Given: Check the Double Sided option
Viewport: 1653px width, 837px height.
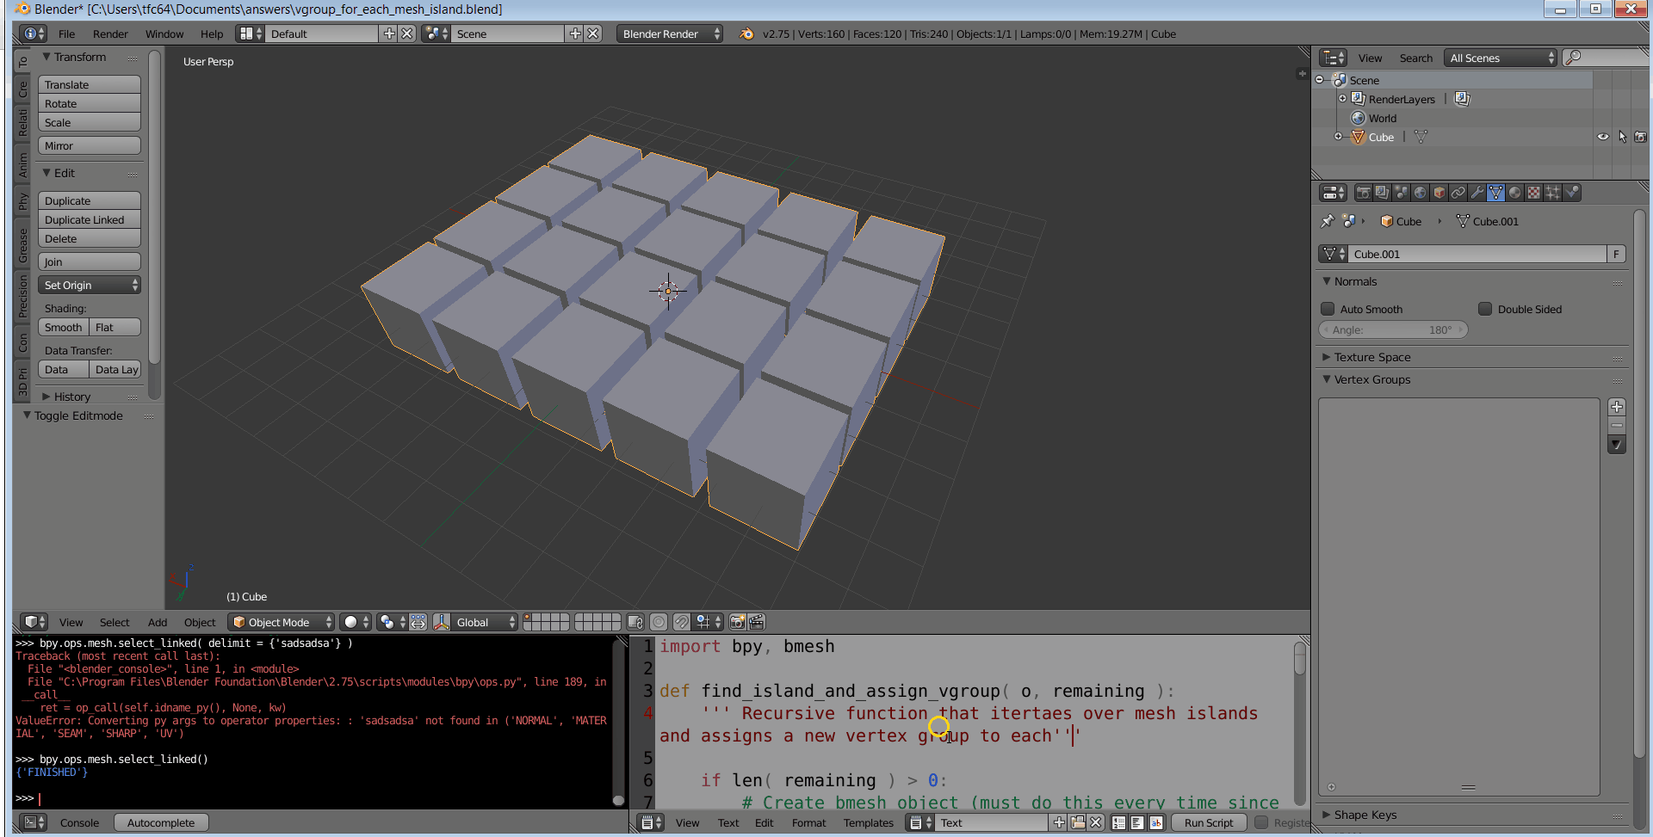Looking at the screenshot, I should (x=1485, y=309).
